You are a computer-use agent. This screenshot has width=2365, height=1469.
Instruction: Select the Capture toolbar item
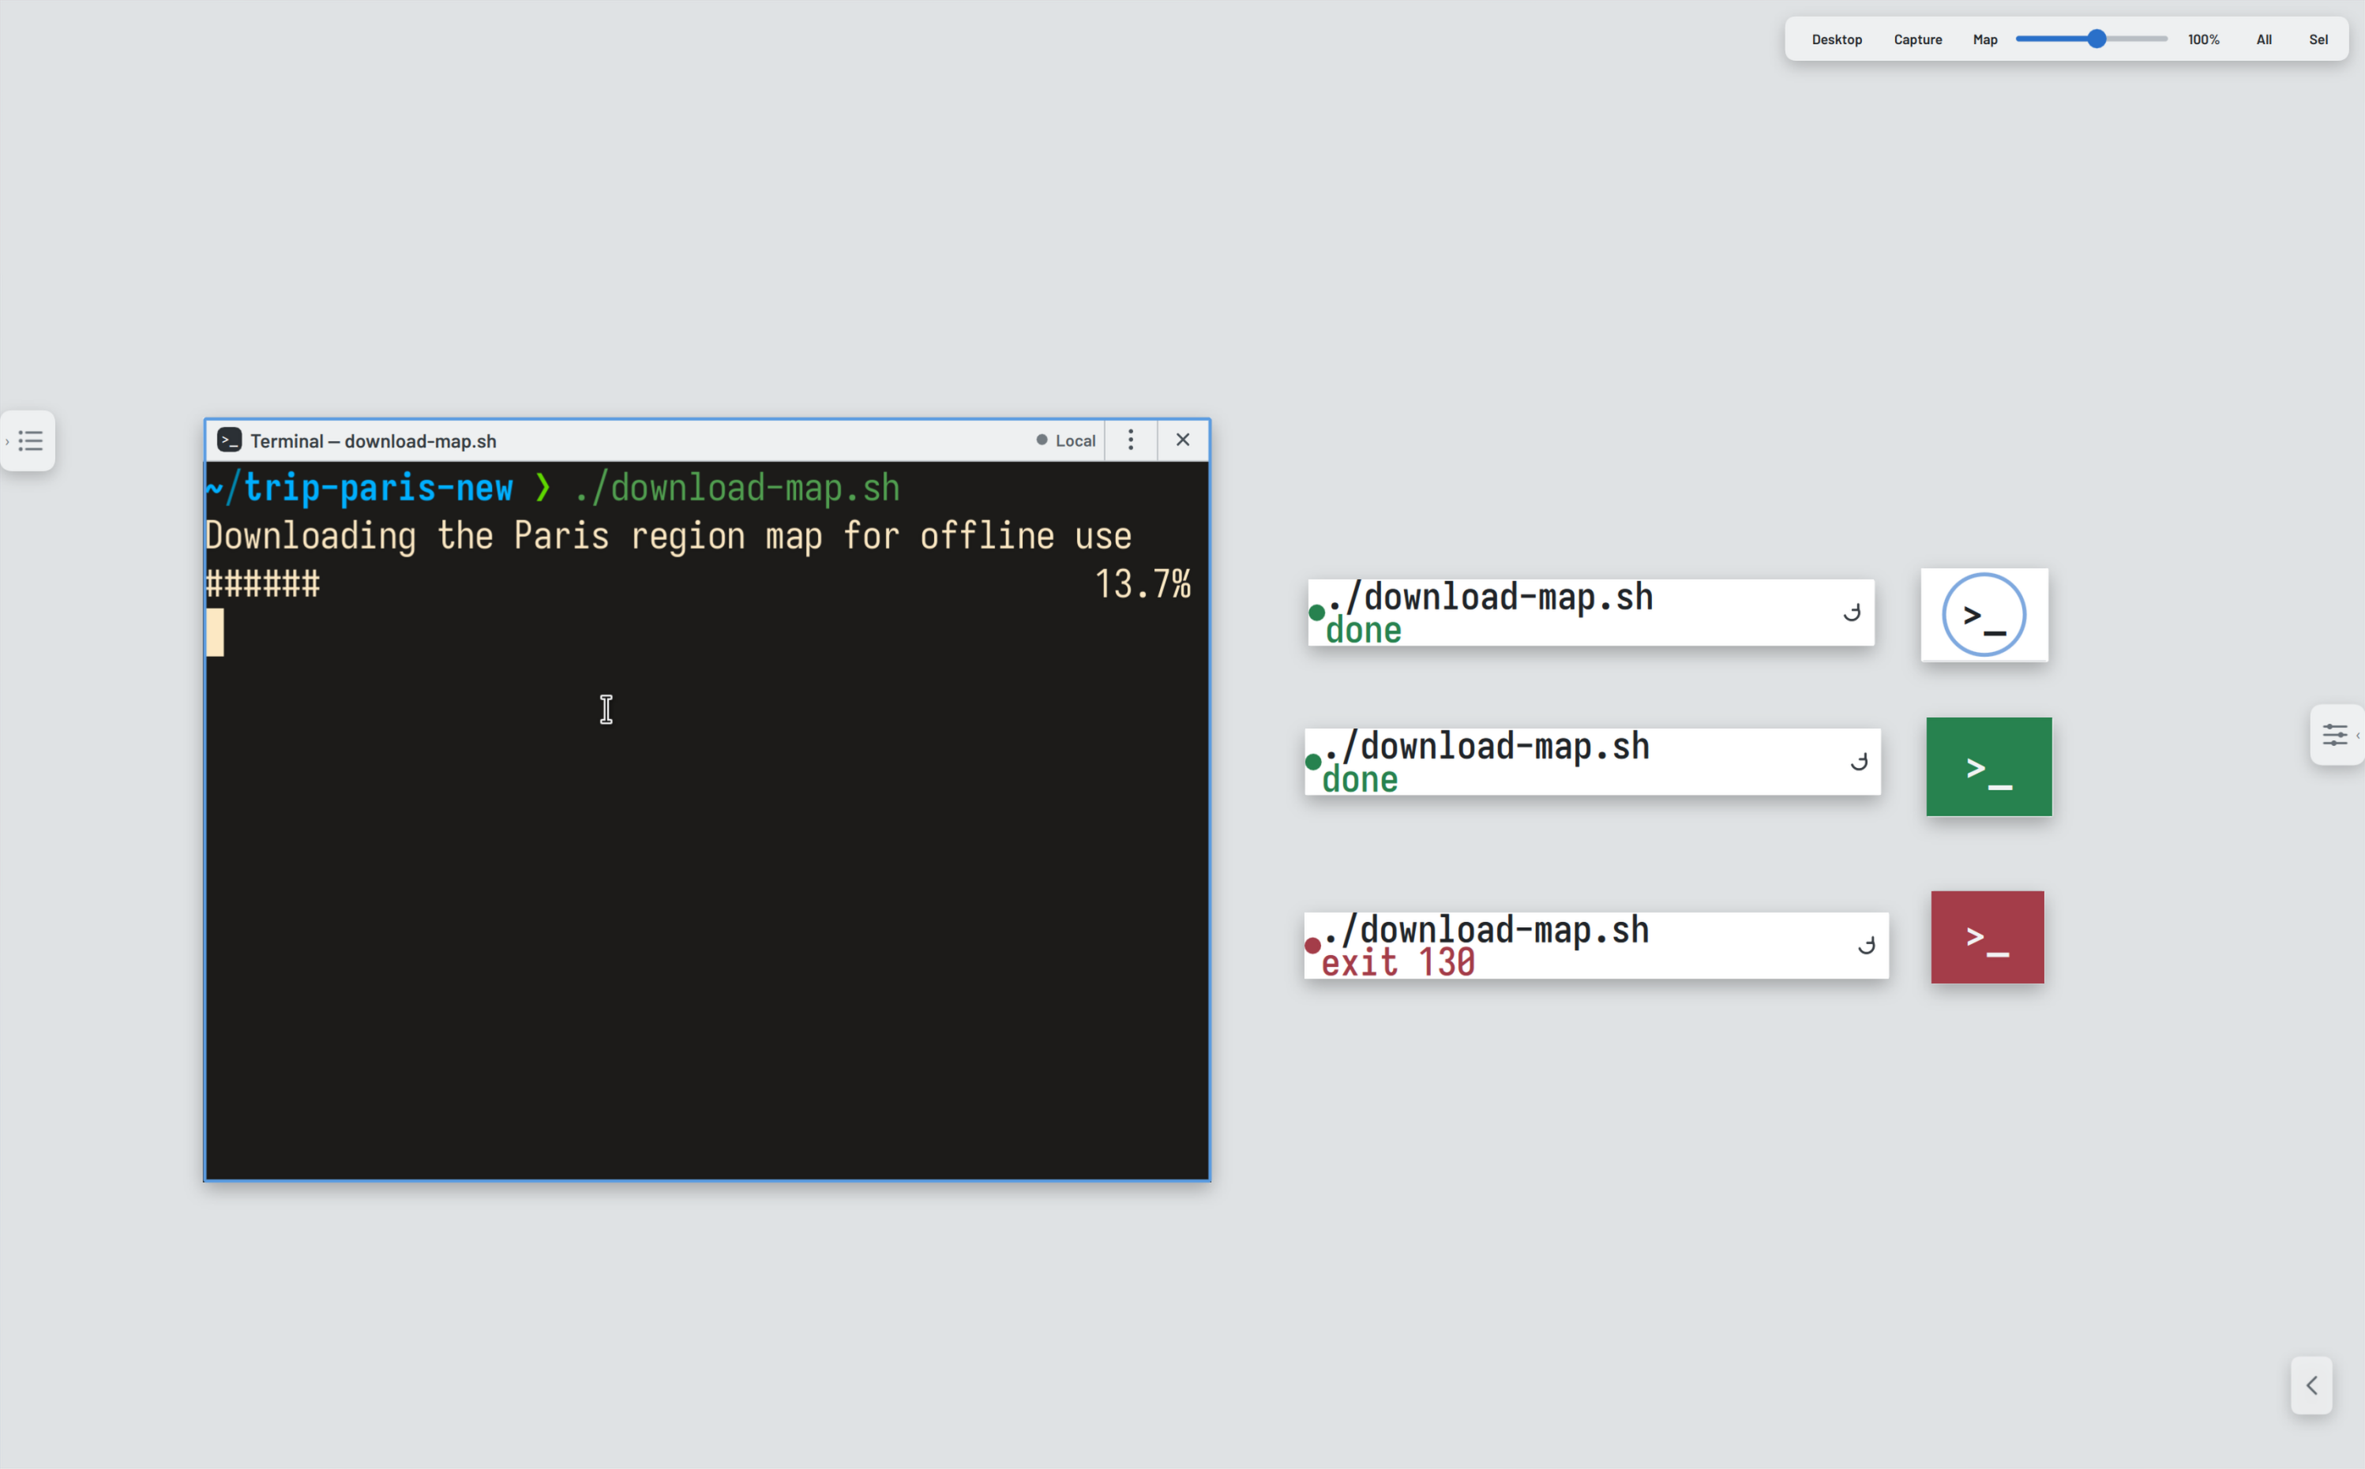point(1917,39)
